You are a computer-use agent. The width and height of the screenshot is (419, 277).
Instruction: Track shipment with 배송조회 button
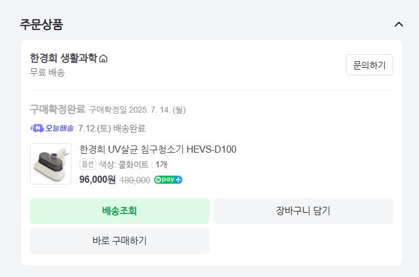pos(119,211)
